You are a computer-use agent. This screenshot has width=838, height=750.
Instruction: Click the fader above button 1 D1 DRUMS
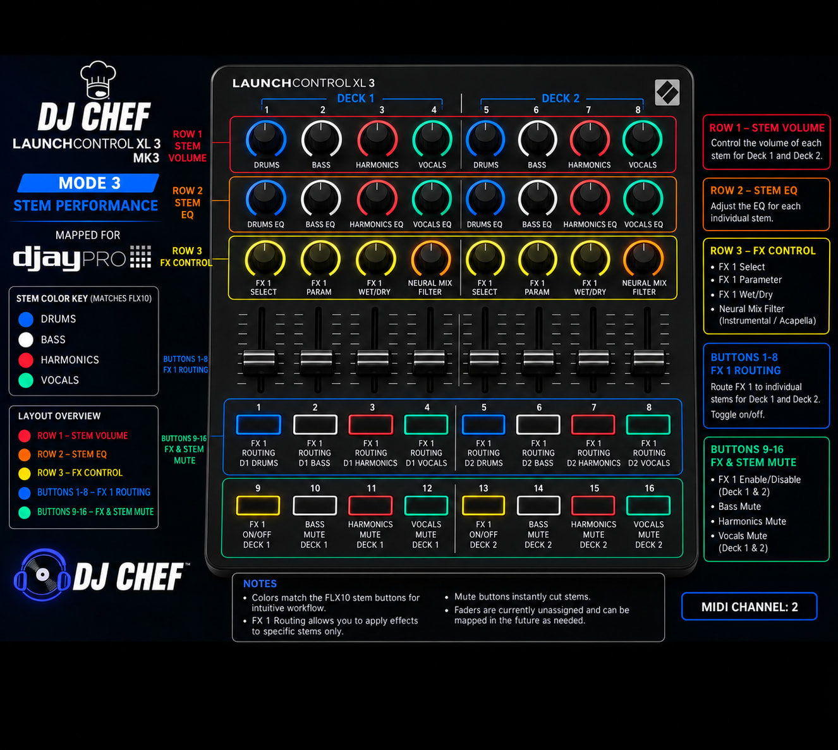[260, 361]
